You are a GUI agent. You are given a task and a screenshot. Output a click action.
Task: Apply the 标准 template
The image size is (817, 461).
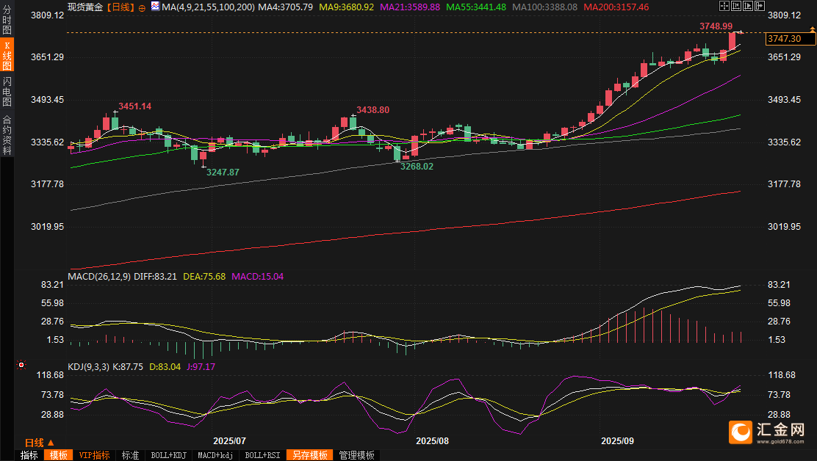130,455
